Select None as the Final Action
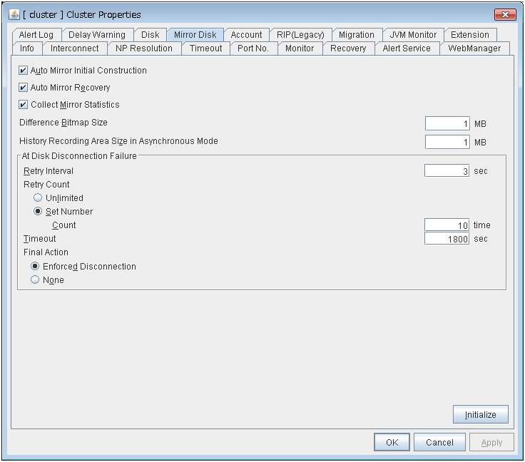Viewport: 525px width, 462px height. (x=35, y=280)
